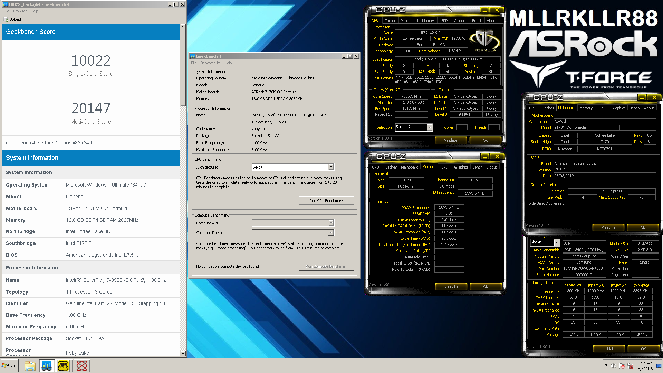Open File menu in 10022_back.gb4 window

(6, 11)
